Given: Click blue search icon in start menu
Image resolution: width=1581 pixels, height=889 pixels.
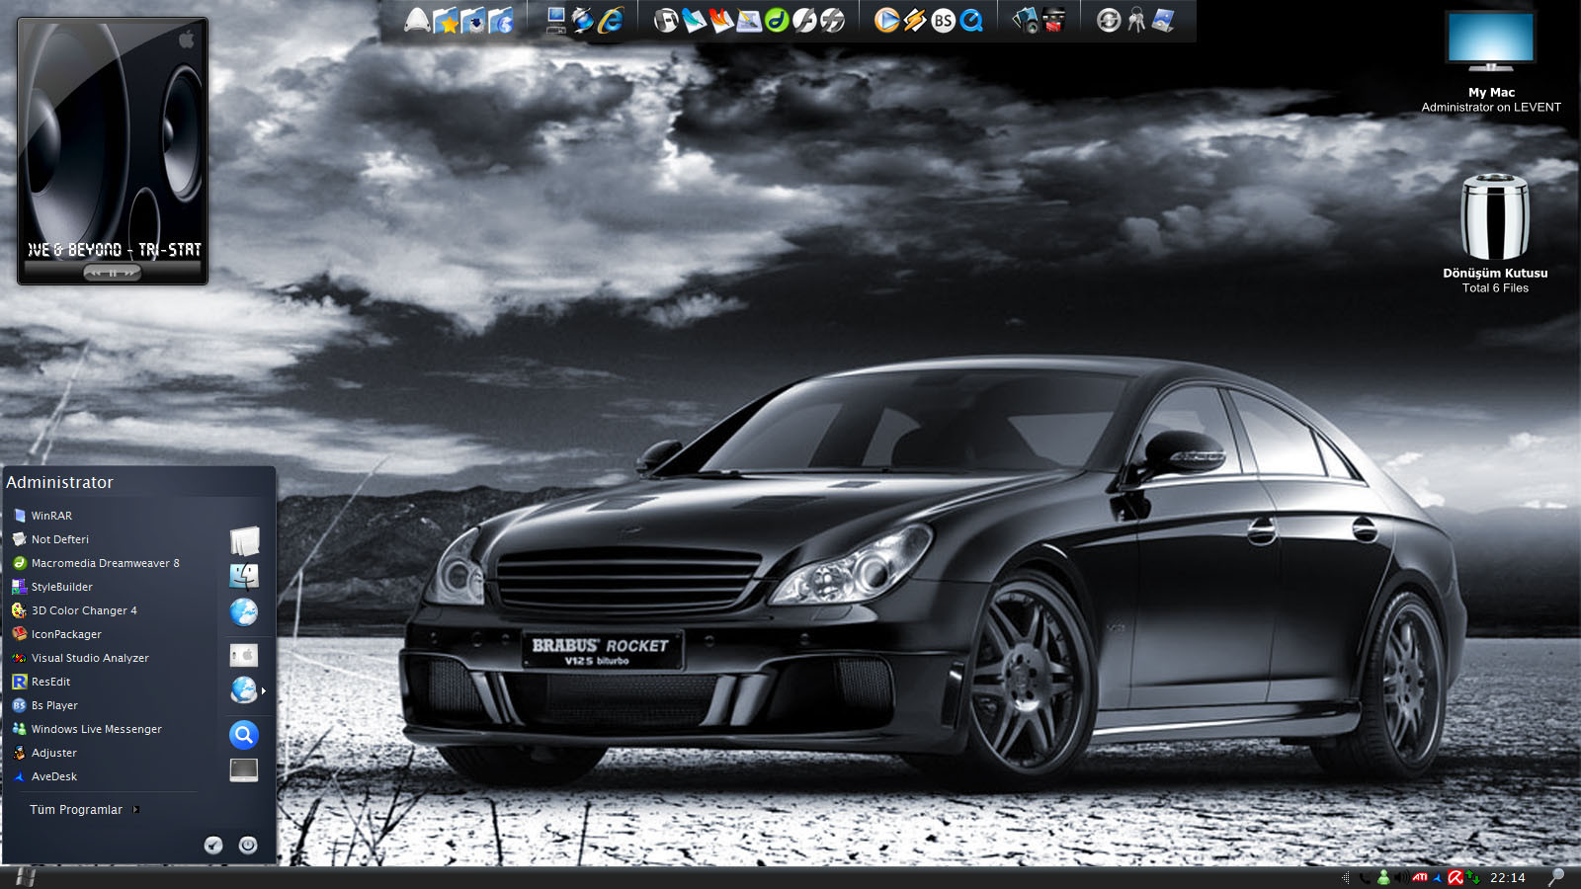Looking at the screenshot, I should pyautogui.click(x=244, y=735).
